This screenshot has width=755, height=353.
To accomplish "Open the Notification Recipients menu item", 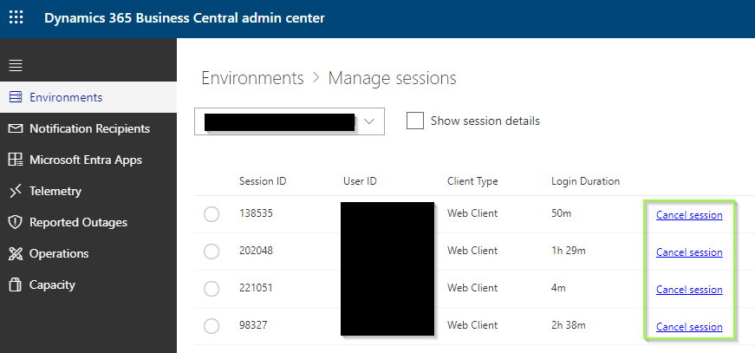I will pos(89,128).
